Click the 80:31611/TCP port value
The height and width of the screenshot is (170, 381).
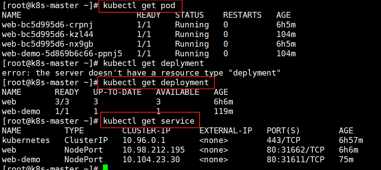click(x=295, y=160)
